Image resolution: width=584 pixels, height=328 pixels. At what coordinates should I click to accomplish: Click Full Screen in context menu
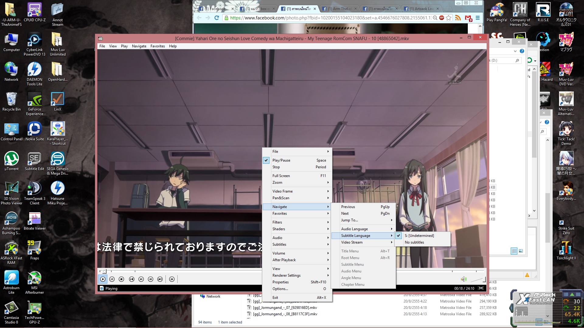[x=281, y=176]
